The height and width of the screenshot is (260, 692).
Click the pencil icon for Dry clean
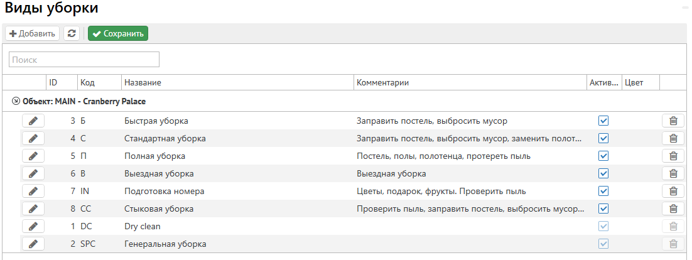coord(33,226)
